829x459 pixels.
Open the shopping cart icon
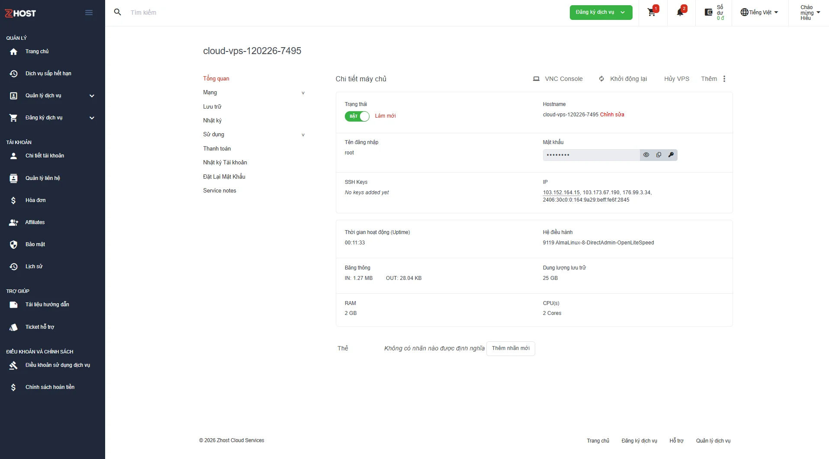(651, 13)
